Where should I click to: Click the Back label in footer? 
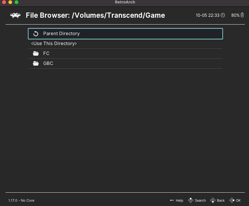click(x=221, y=200)
